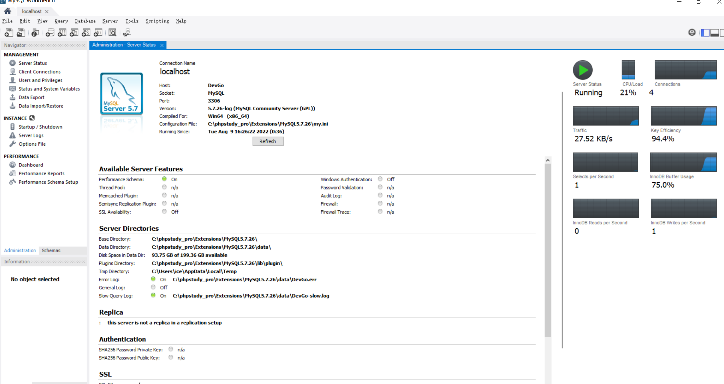Click search table data icon
This screenshot has width=724, height=384.
tap(112, 32)
